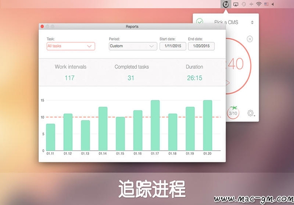The height and width of the screenshot is (205, 294).
Task: Edit the End date field 1/20/2015
Action: click(x=201, y=46)
